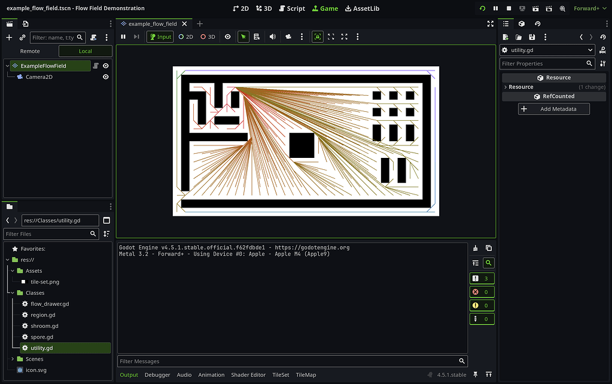Pause the running project in top bar
This screenshot has height=384, width=612.
pos(496,8)
